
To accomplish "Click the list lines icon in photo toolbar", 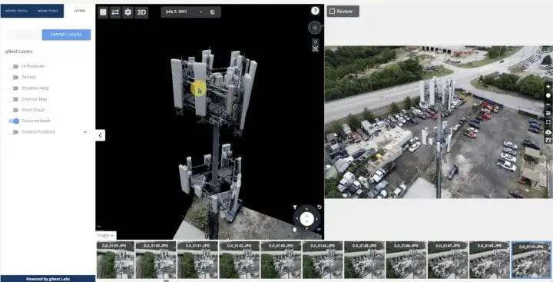I will tap(548, 113).
